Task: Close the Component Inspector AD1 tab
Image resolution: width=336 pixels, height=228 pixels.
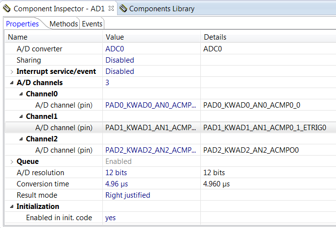Action: [x=111, y=8]
